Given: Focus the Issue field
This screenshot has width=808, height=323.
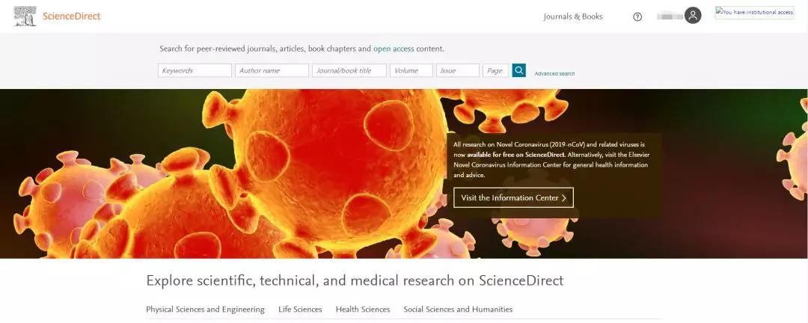Looking at the screenshot, I should [x=458, y=70].
